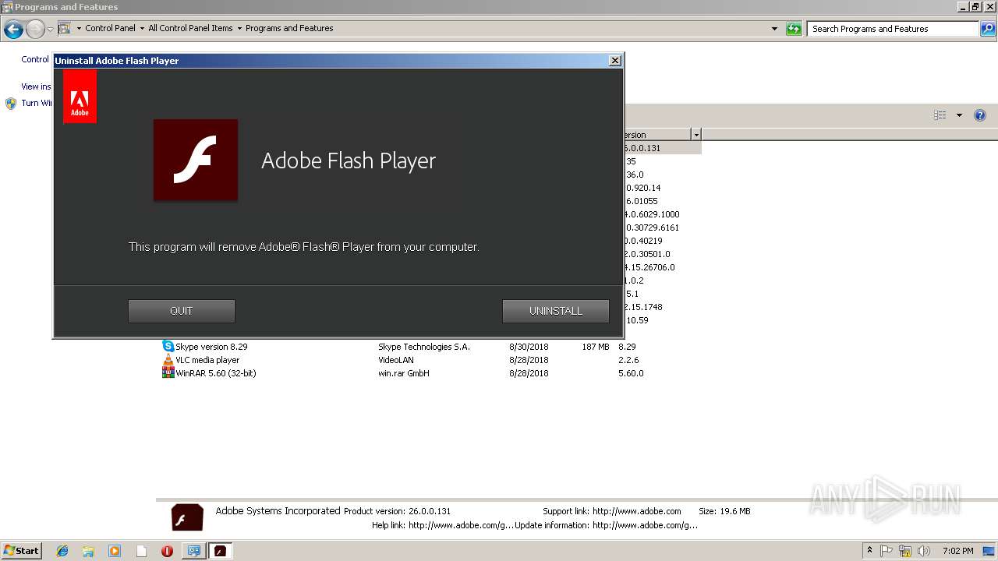The height and width of the screenshot is (561, 998).
Task: Expand the Control Panel breadcrumb arrow
Action: coord(142,28)
